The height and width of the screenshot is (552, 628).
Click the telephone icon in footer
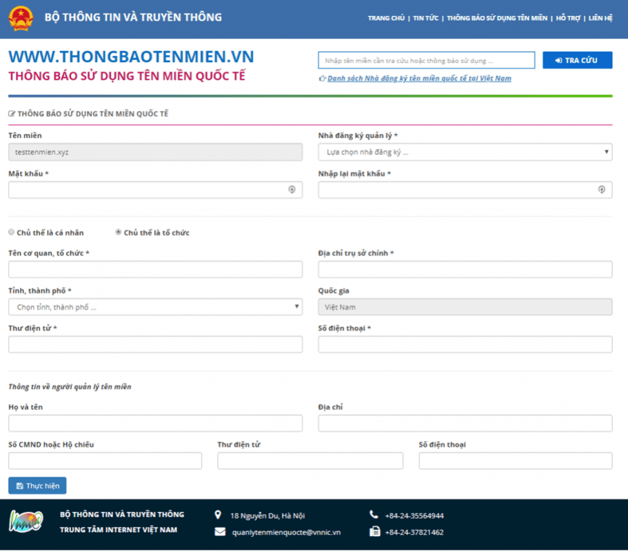point(373,514)
